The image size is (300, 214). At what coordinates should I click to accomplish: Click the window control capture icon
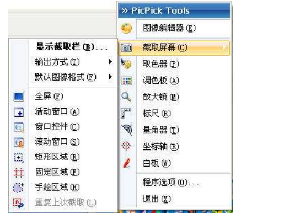click(x=19, y=127)
